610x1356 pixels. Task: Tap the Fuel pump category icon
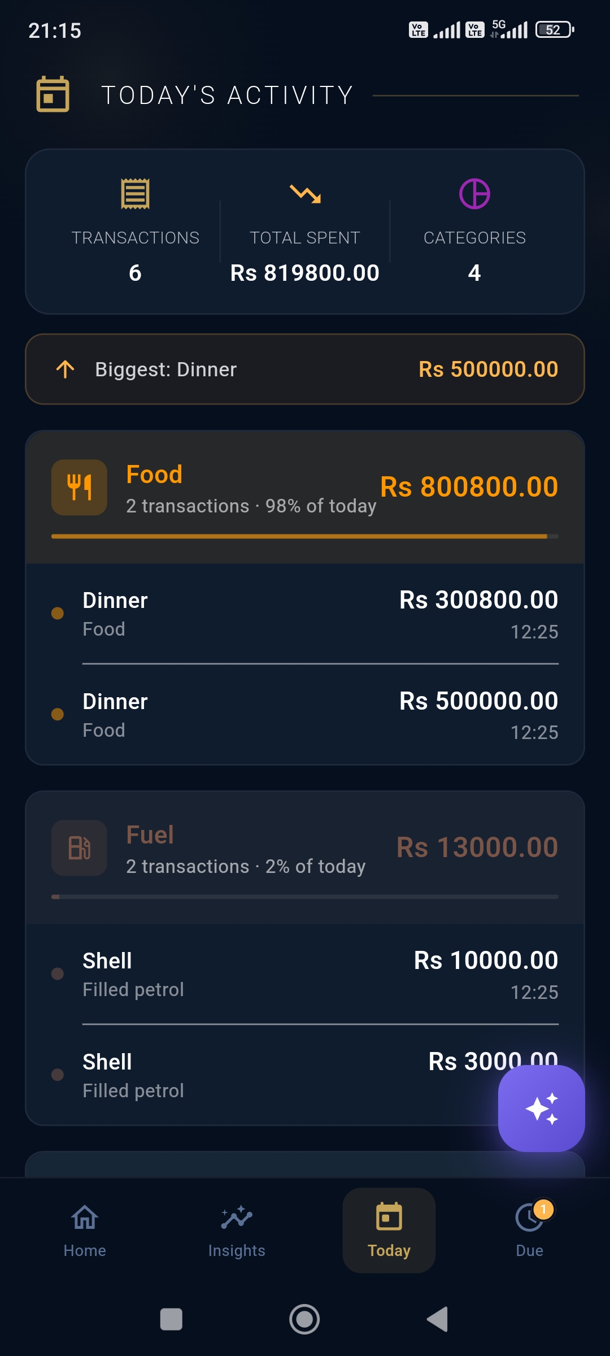(79, 847)
